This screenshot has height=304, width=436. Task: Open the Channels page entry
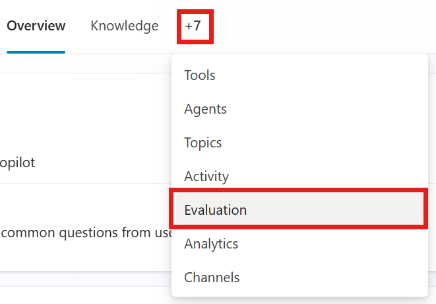tap(212, 278)
